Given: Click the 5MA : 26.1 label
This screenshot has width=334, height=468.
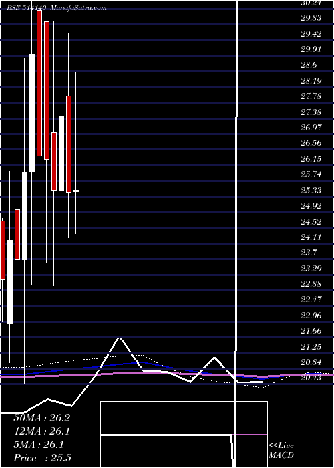Looking at the screenshot, I should (39, 445).
